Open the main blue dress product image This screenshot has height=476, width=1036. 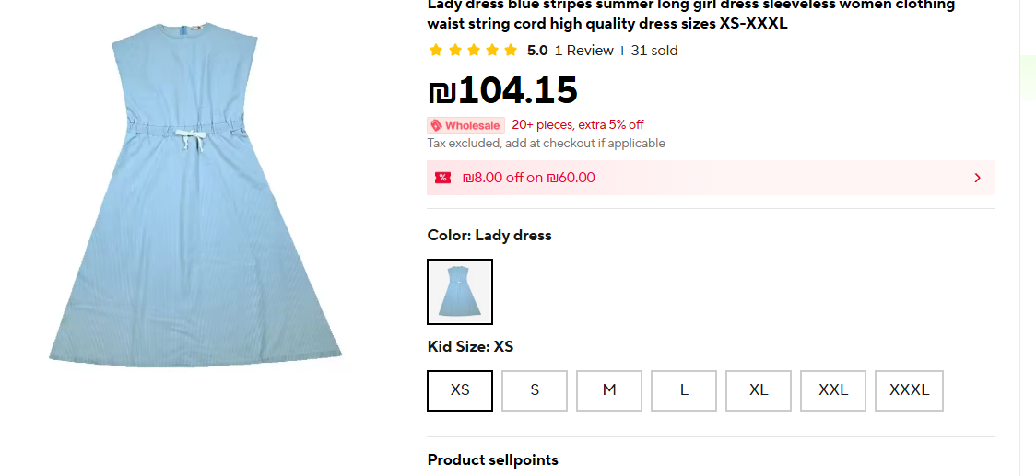click(x=195, y=198)
